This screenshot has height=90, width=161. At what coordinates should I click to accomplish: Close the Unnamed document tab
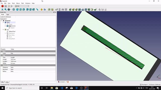coord(68,82)
